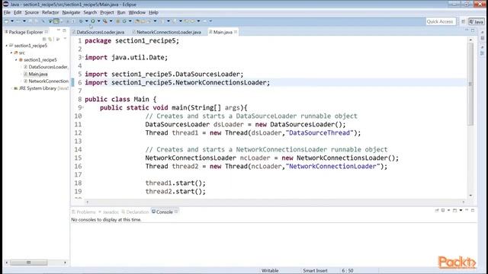The image size is (488, 274).
Task: Open the New Java Class dropdown arrow
Action: click(x=130, y=21)
